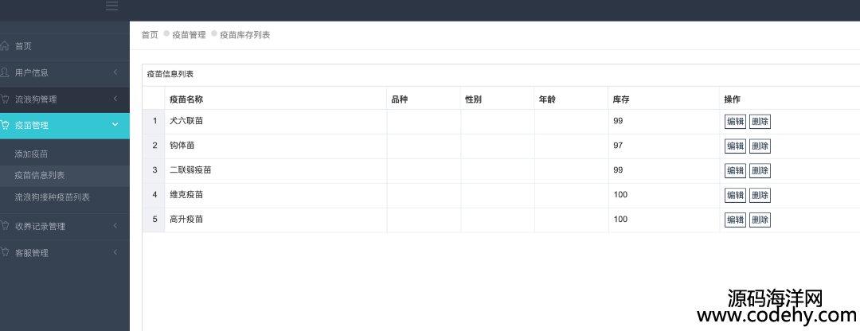The image size is (860, 331).
Task: Collapse the 疫苗管理 chevron
Action: click(115, 124)
